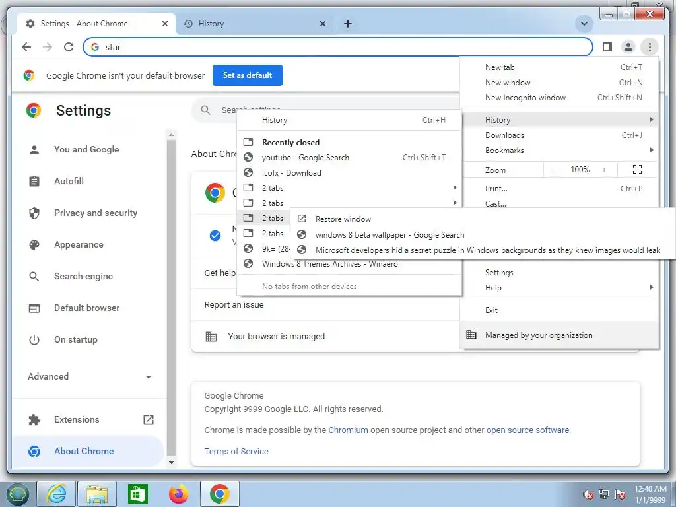676x507 pixels.
Task: Click the back navigation arrow
Action: point(26,47)
